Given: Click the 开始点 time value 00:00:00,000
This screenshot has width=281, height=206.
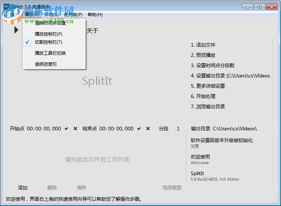Looking at the screenshot, I should click(x=44, y=129).
